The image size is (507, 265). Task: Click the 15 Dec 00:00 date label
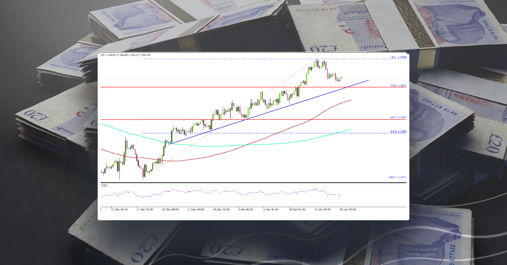tap(120, 208)
